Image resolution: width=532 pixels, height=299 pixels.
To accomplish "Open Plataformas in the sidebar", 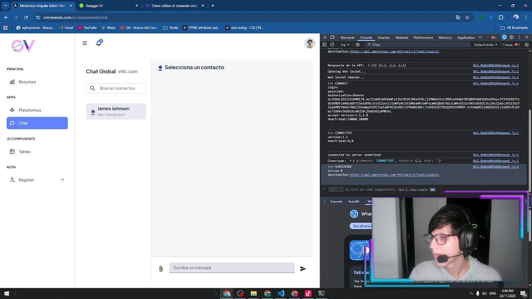I will coord(37,110).
